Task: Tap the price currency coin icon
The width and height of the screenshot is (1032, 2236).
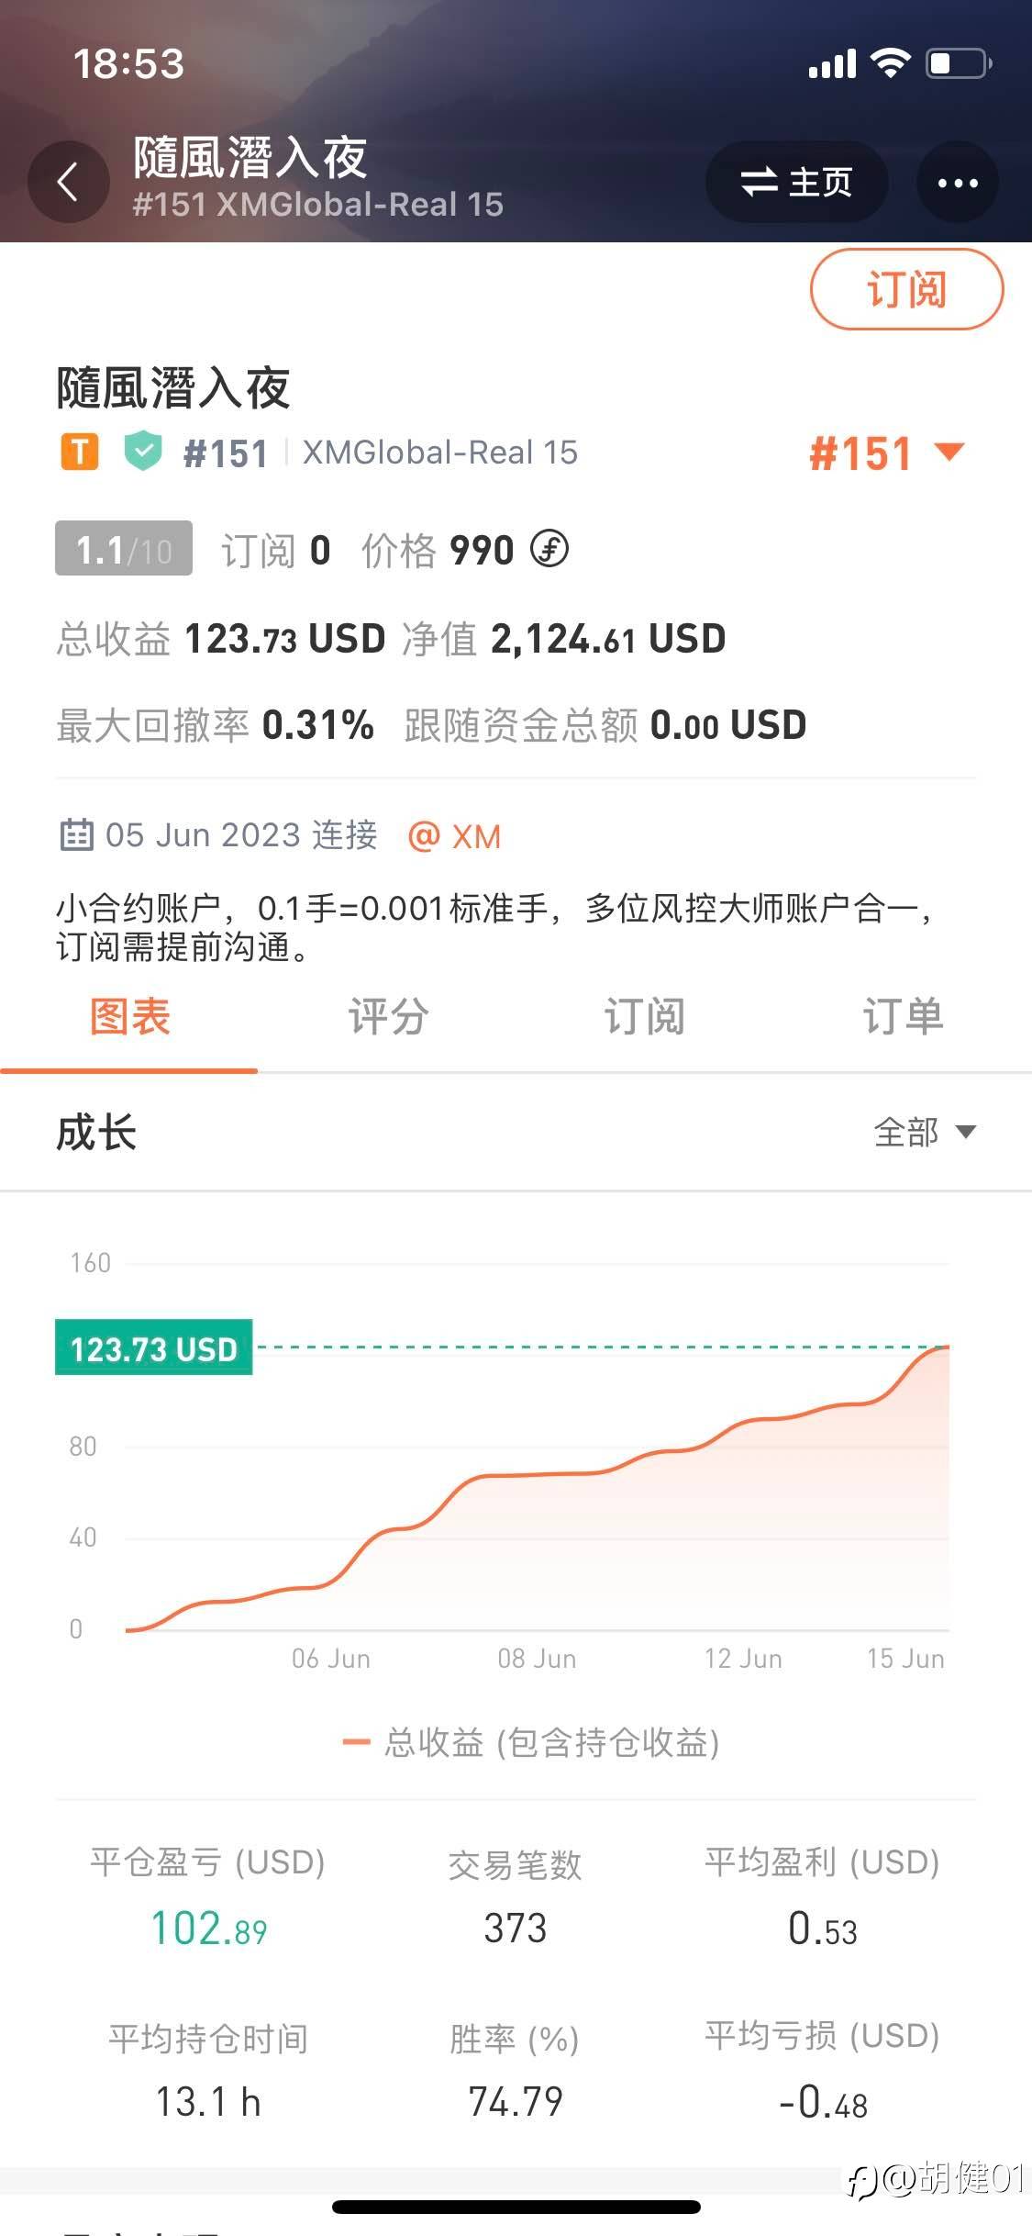Action: (x=549, y=550)
